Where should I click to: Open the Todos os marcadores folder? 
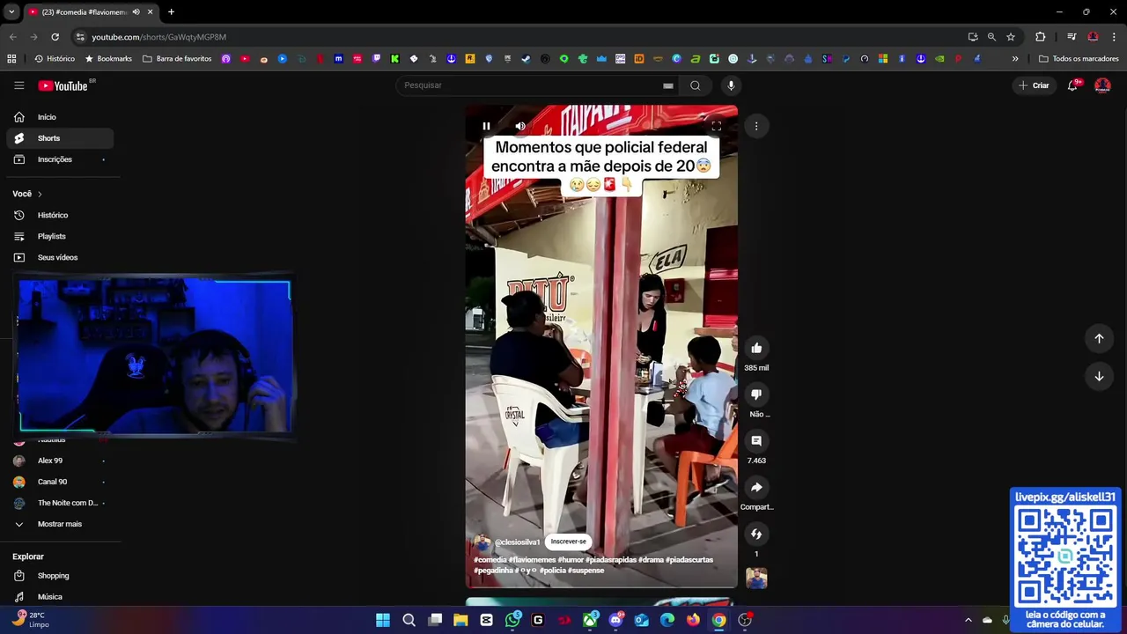[1079, 59]
